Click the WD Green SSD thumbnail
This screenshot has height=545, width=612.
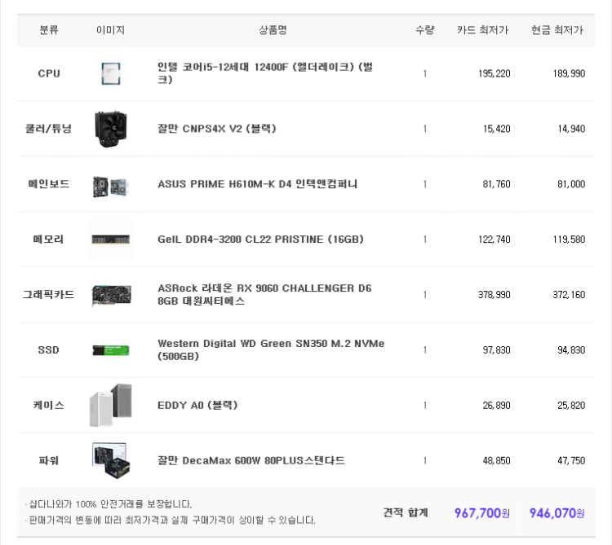point(111,350)
